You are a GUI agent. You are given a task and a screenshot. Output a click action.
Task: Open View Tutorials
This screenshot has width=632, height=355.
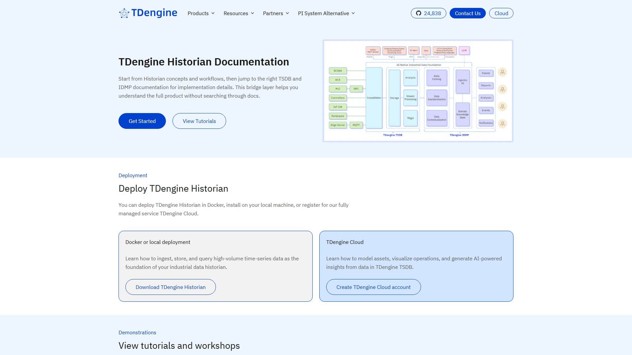pyautogui.click(x=199, y=121)
